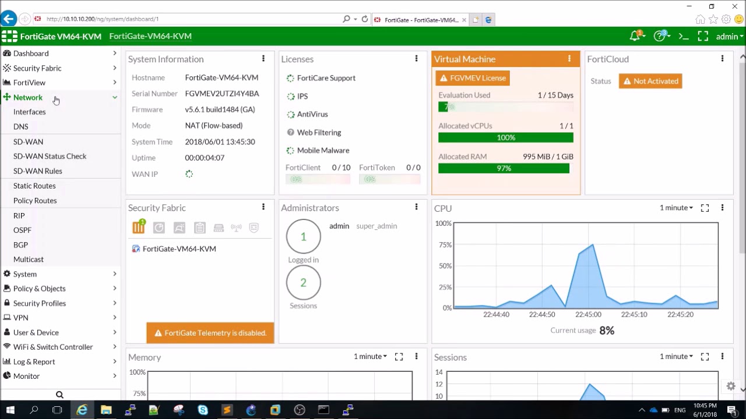Open the dashboard settings gear icon

(x=730, y=386)
